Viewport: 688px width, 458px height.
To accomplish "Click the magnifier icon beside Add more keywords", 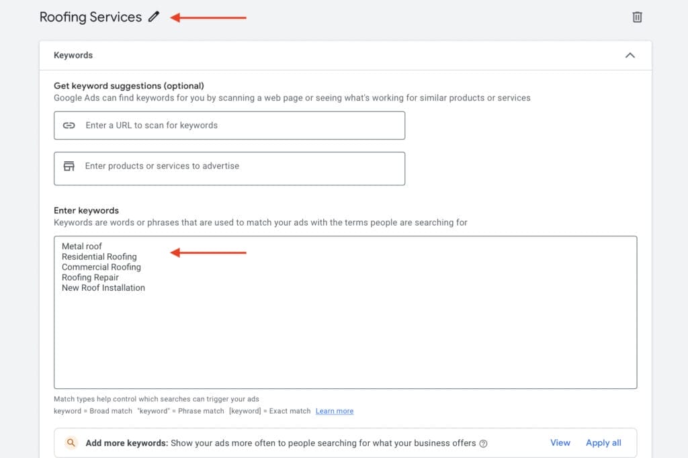I will click(x=71, y=443).
